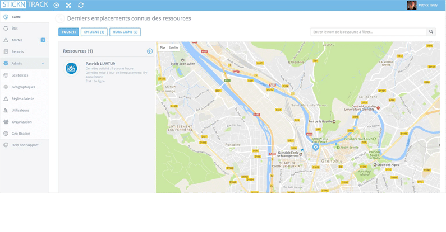Screen dimensions: 446x232
Task: Click the Jardin de ville map label
Action: (350, 148)
